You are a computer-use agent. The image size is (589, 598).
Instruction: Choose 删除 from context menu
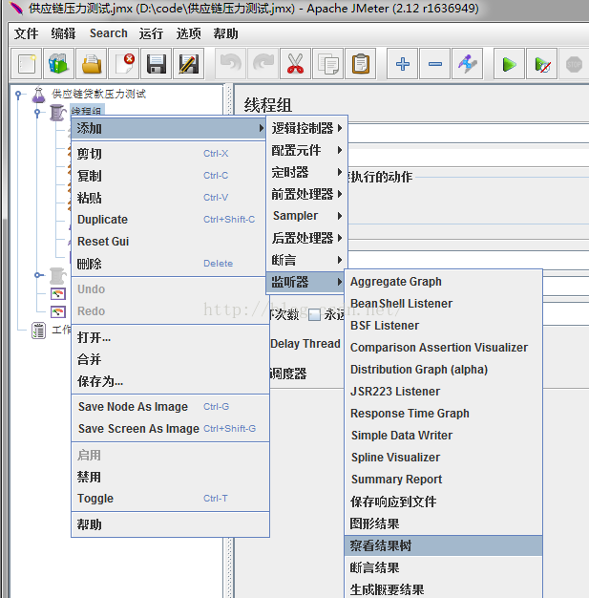[x=171, y=264]
